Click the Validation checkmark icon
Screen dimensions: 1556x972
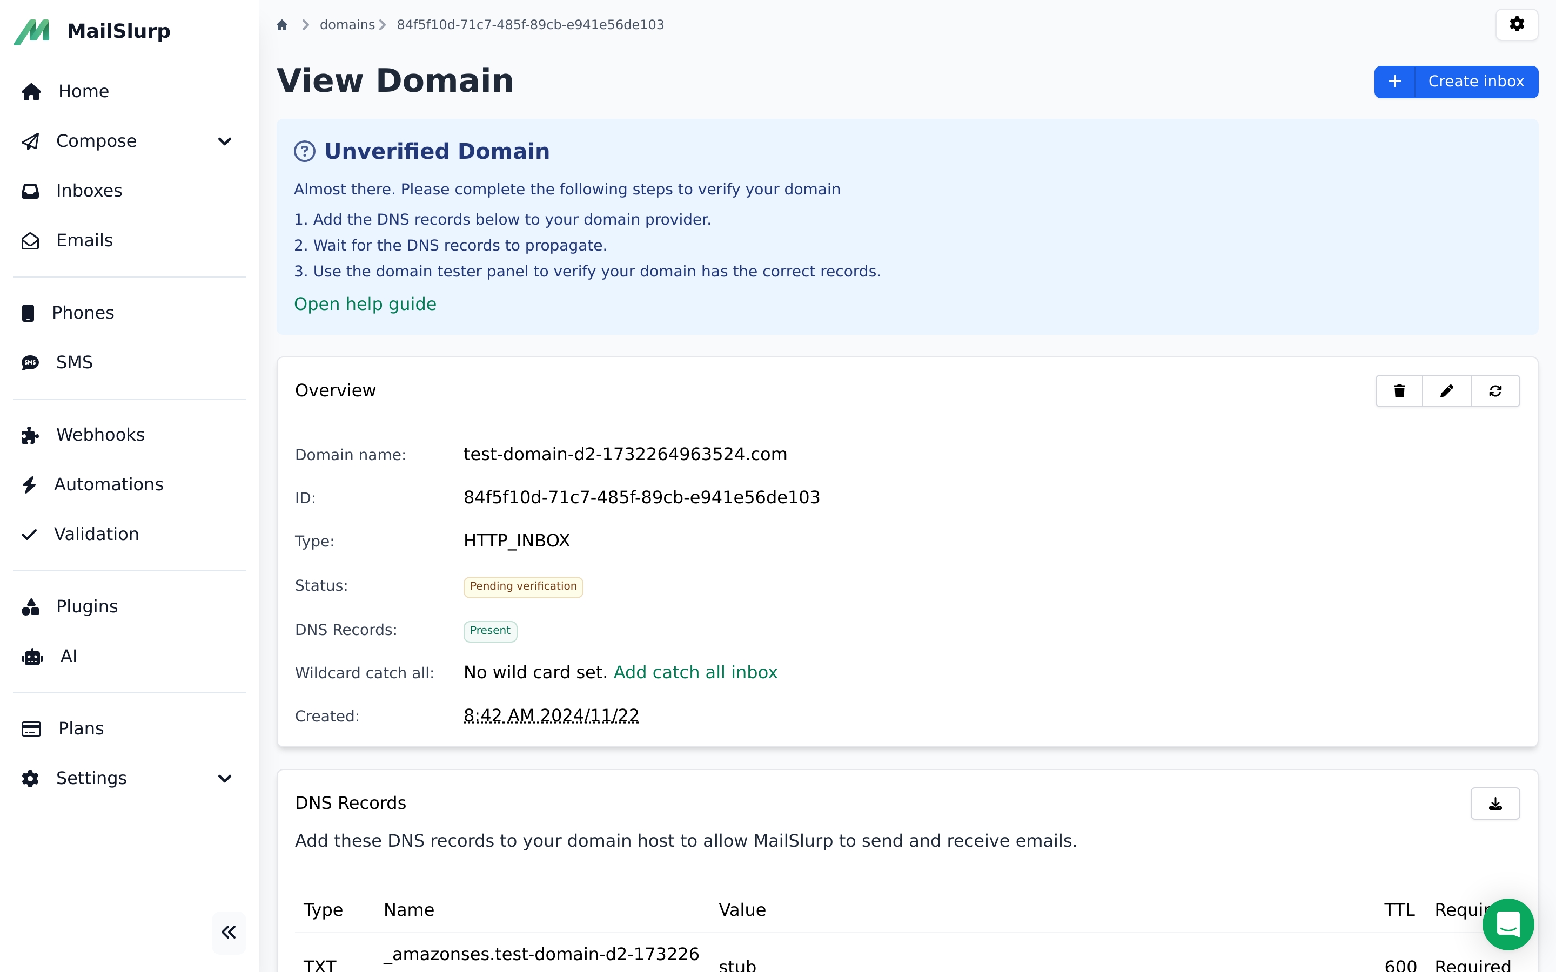29,534
